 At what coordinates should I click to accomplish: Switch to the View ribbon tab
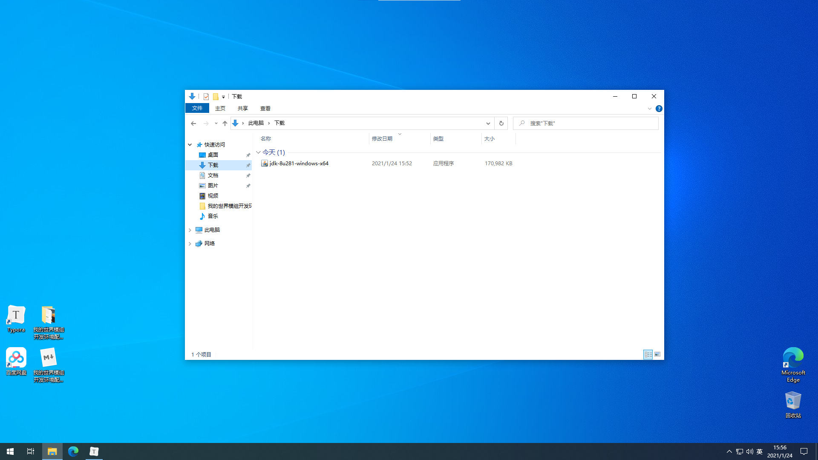coord(265,108)
